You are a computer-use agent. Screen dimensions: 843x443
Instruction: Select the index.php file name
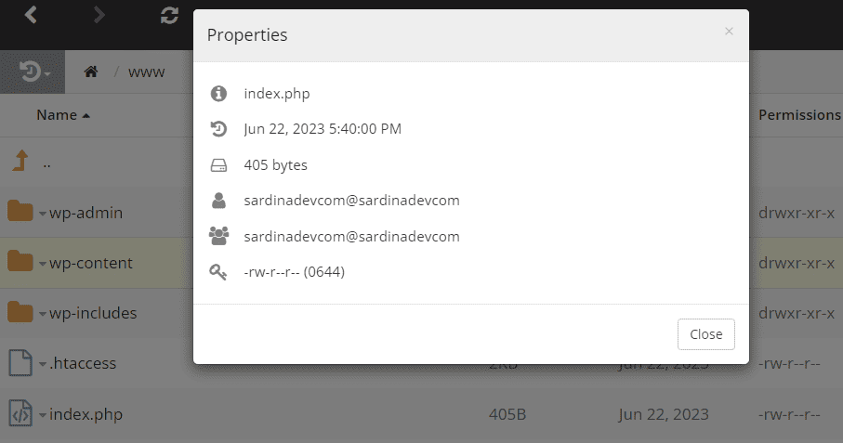(x=86, y=414)
